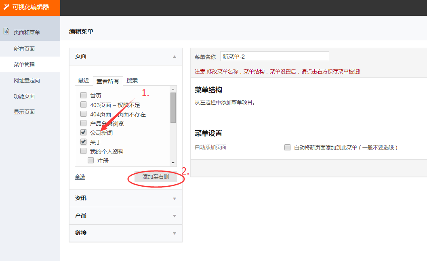Expand the 产品 panel arrow
This screenshot has height=261, width=427.
175,216
